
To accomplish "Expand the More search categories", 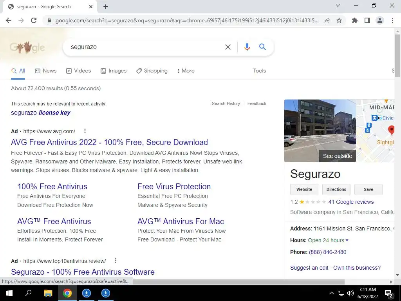I will point(186,71).
